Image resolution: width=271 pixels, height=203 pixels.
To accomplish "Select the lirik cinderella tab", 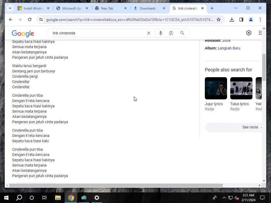I will pyautogui.click(x=188, y=8).
